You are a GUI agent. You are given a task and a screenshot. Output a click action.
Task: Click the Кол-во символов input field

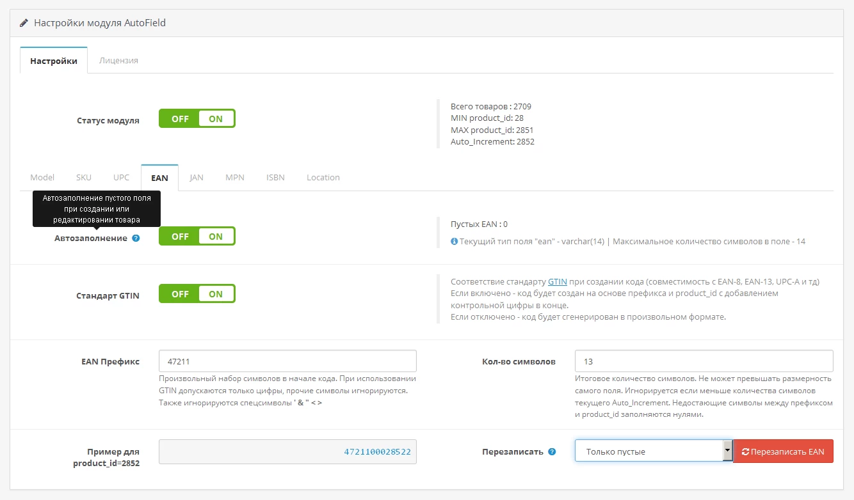coord(704,361)
